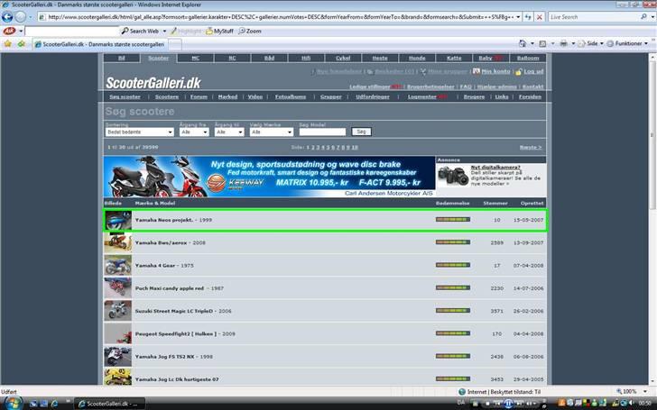Click the Keeway scooter banner advertisement

click(x=268, y=177)
